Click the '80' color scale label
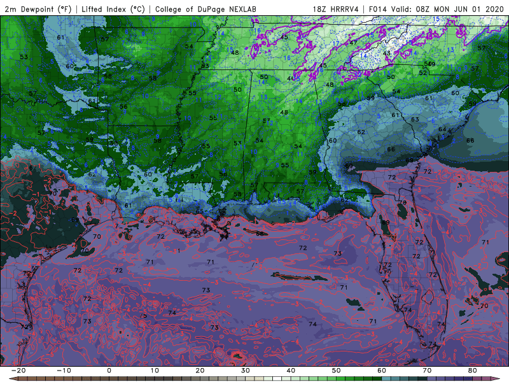The image size is (509, 382). point(473,371)
